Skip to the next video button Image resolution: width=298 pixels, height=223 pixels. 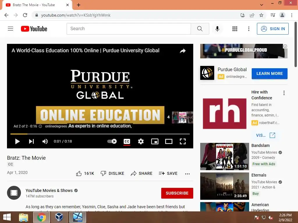pyautogui.click(x=31, y=141)
